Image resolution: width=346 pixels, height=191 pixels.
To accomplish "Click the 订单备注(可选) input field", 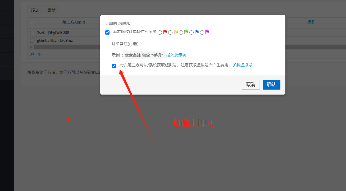I will pos(194,44).
